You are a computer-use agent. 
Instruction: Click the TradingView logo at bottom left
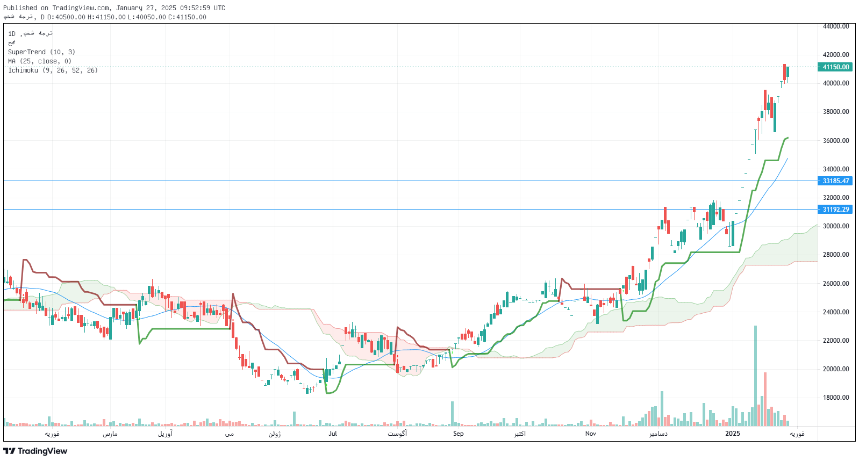(35, 451)
